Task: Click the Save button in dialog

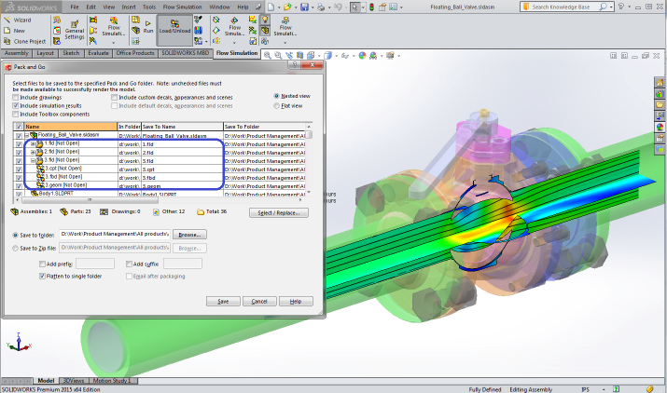Action: pyautogui.click(x=223, y=301)
